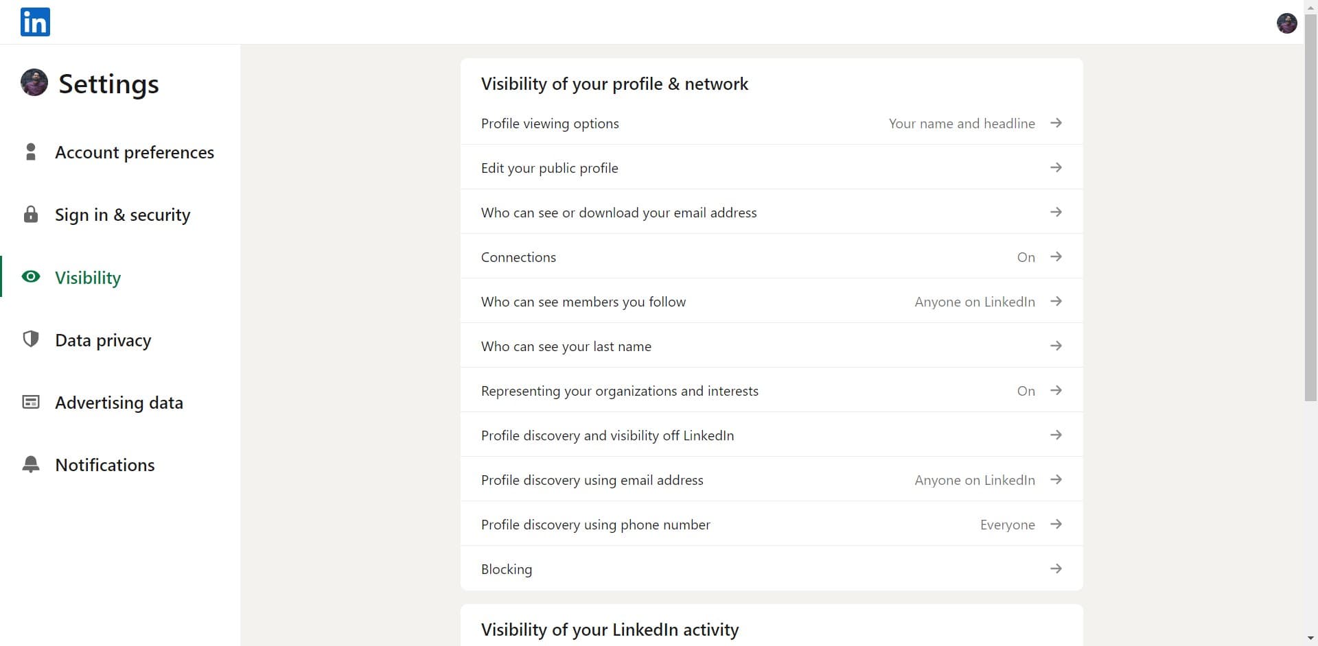Screen dimensions: 1318x646
Task: Click the bell icon for Notifications
Action: 31,464
